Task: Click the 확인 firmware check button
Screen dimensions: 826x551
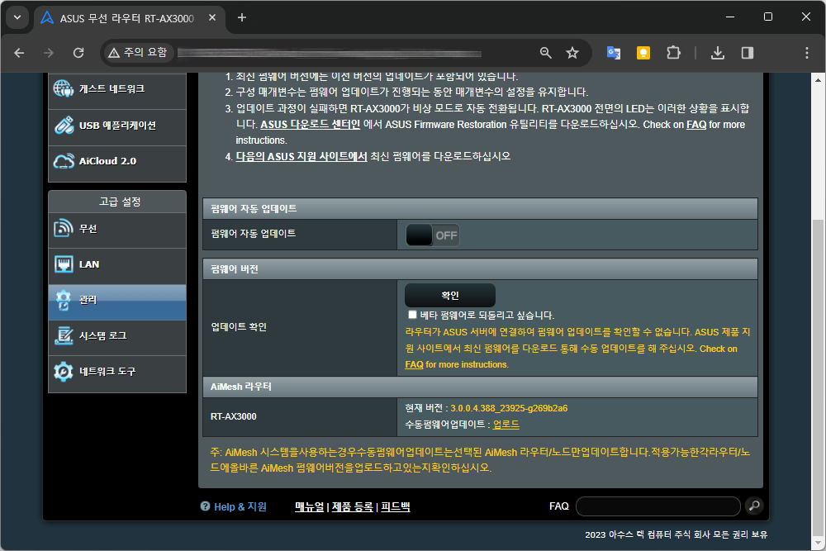Action: (450, 296)
